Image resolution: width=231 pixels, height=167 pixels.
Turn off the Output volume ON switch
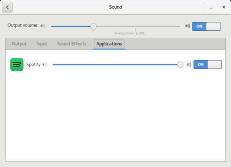click(x=206, y=26)
